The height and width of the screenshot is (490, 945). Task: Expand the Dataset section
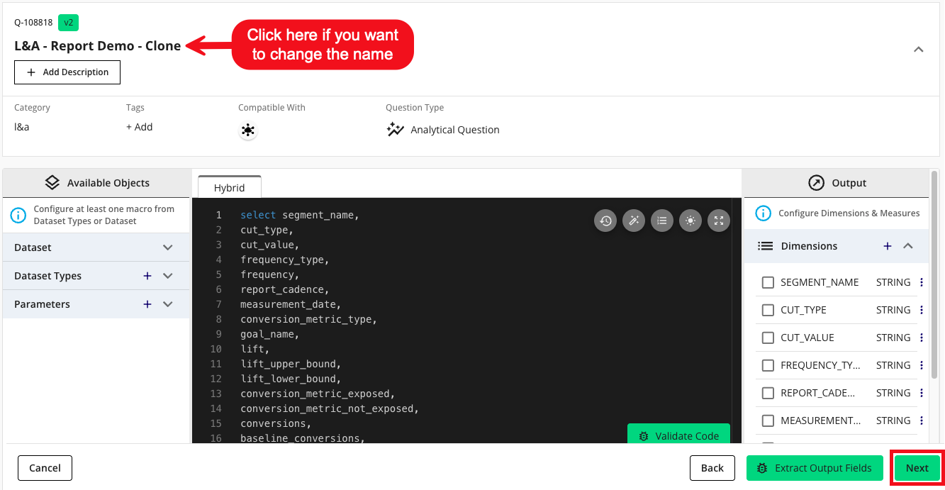tap(168, 247)
